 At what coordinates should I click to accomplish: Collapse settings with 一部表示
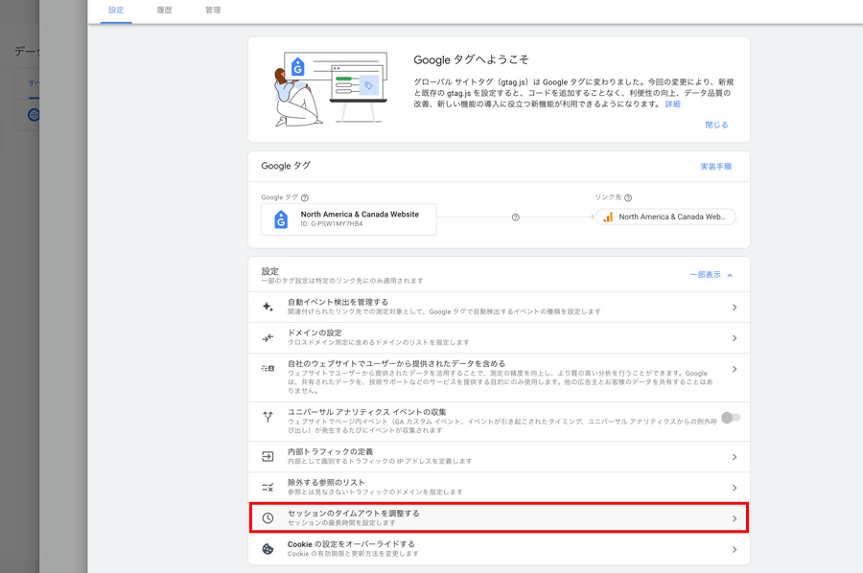tap(711, 274)
